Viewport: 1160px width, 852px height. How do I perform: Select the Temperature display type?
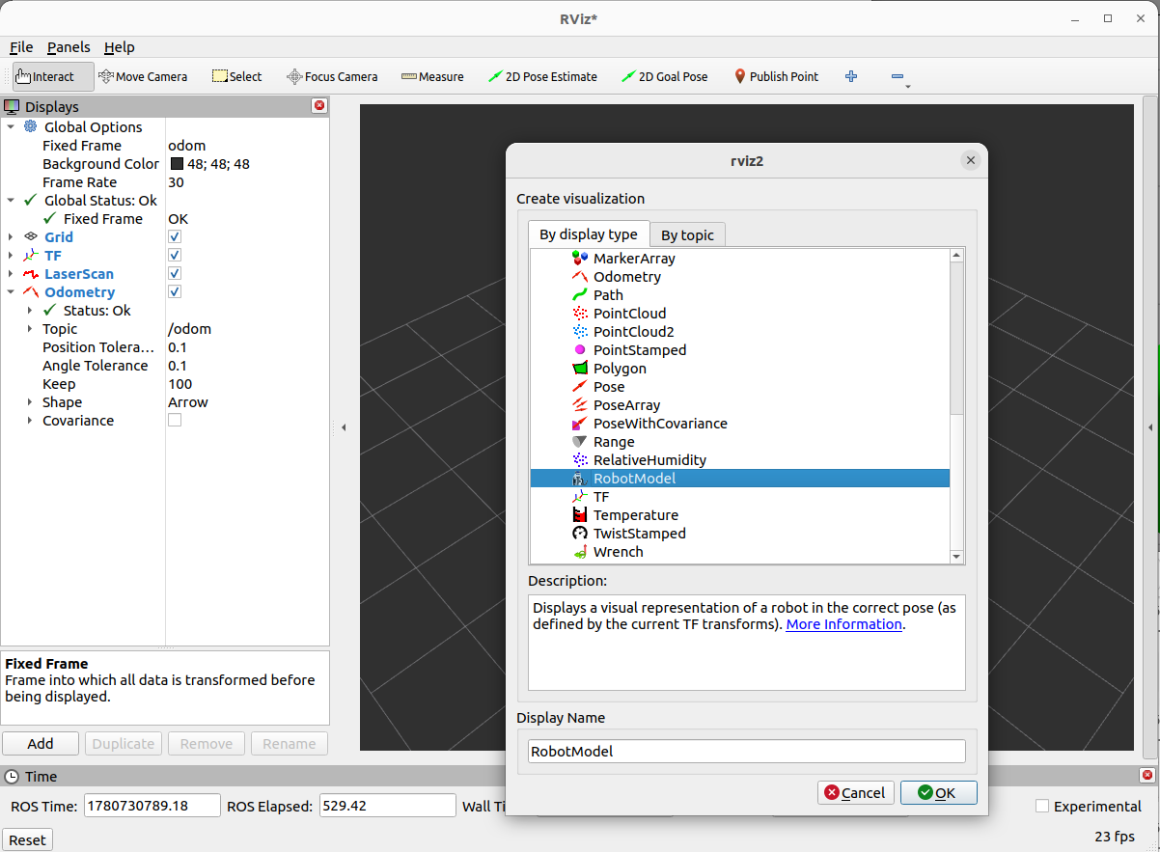point(635,515)
